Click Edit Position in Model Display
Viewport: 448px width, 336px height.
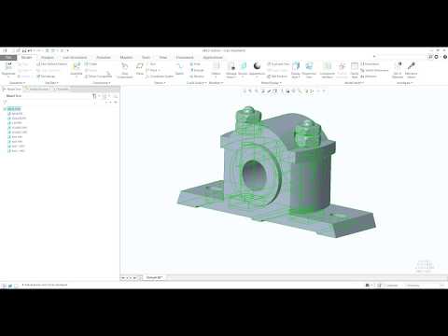277,77
